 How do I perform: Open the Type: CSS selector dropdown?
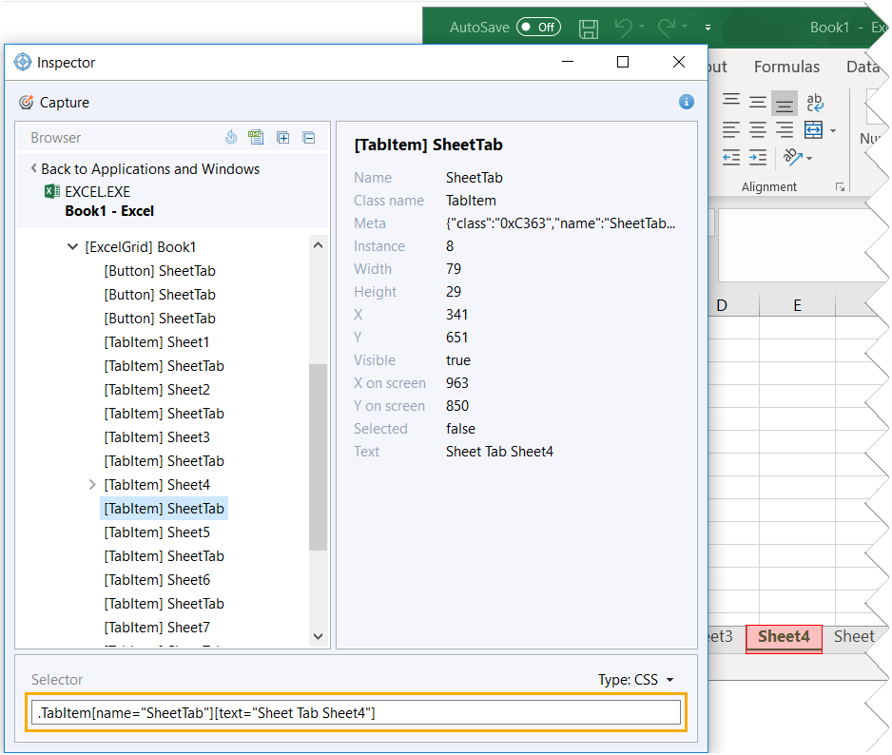[x=635, y=680]
